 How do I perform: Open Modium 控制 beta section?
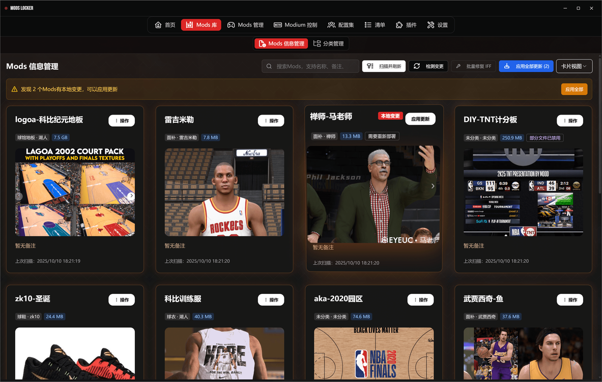295,25
